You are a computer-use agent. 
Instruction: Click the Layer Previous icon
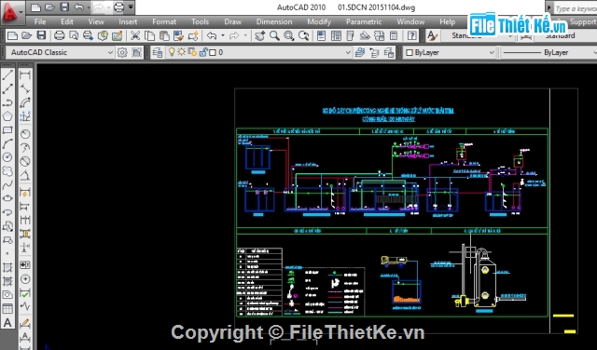coord(374,52)
